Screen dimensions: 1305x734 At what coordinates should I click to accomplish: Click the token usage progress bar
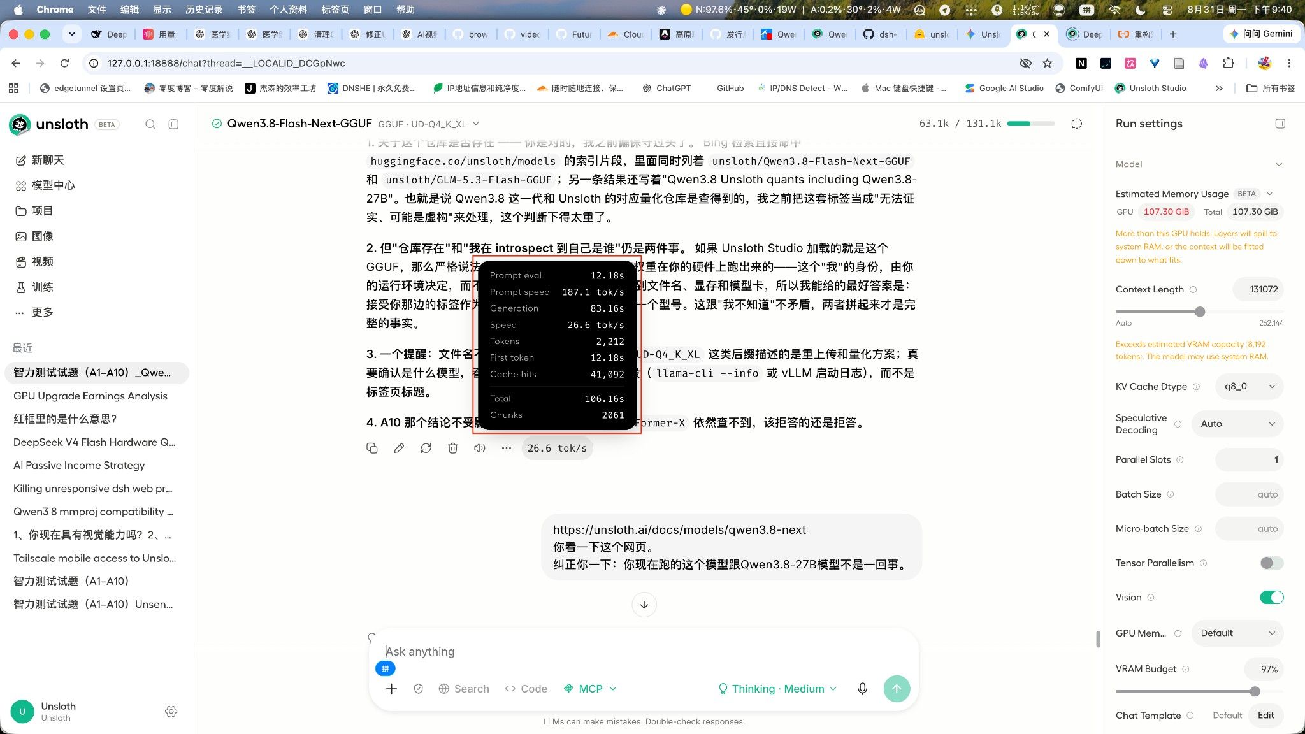[1031, 124]
